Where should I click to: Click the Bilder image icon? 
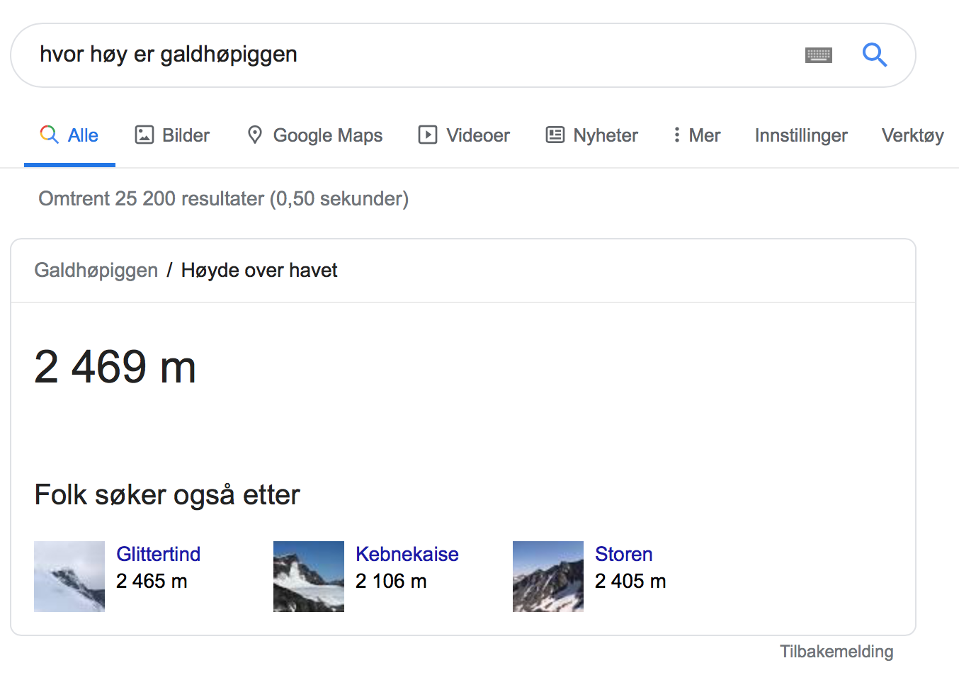144,135
